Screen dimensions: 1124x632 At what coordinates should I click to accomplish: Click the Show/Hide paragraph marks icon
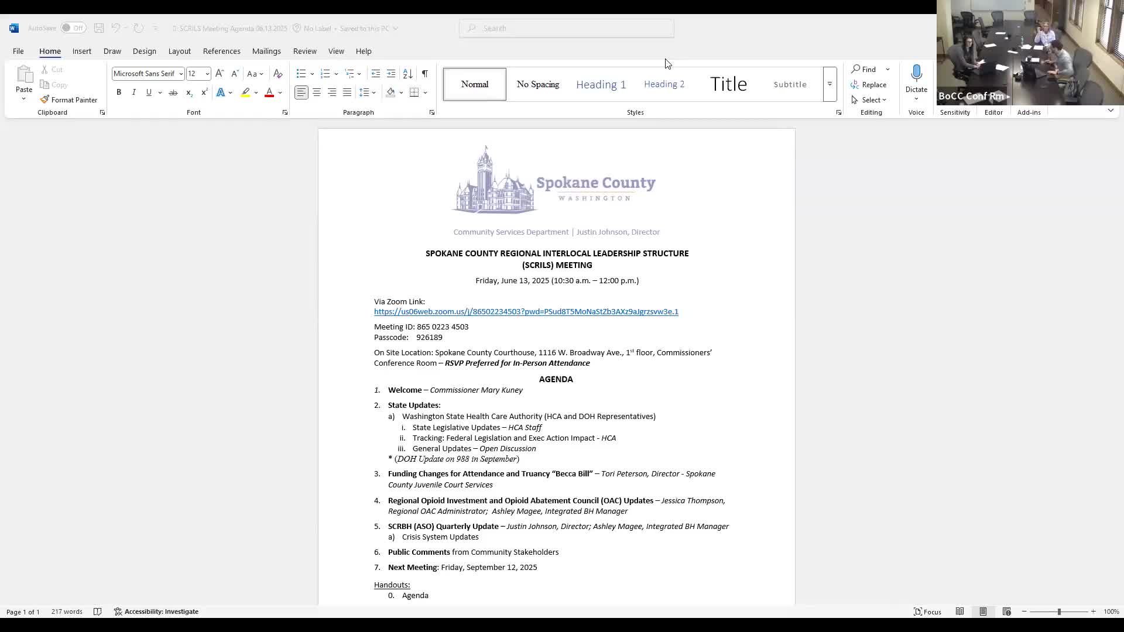(424, 73)
